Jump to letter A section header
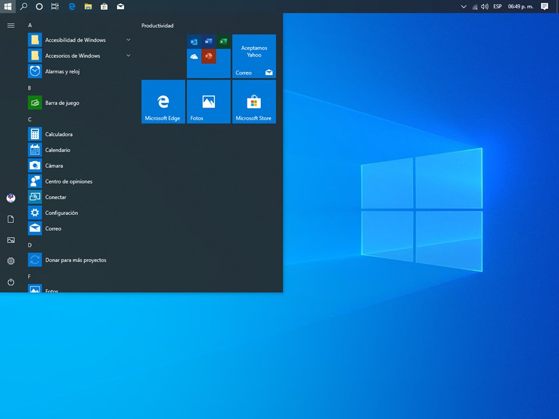This screenshot has height=419, width=559. [x=30, y=25]
